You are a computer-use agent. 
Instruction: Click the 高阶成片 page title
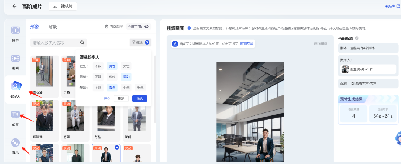tap(32, 6)
